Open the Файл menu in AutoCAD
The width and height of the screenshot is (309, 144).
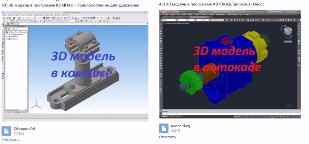point(167,14)
